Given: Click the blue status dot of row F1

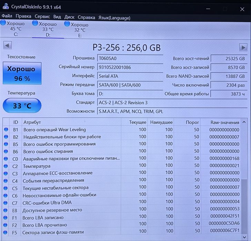Looking at the screenshot, I should click(5, 218).
